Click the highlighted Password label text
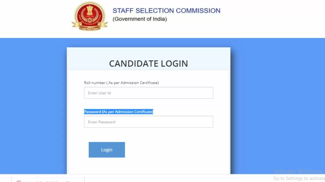Screen dimensions: 325x182 [118, 112]
